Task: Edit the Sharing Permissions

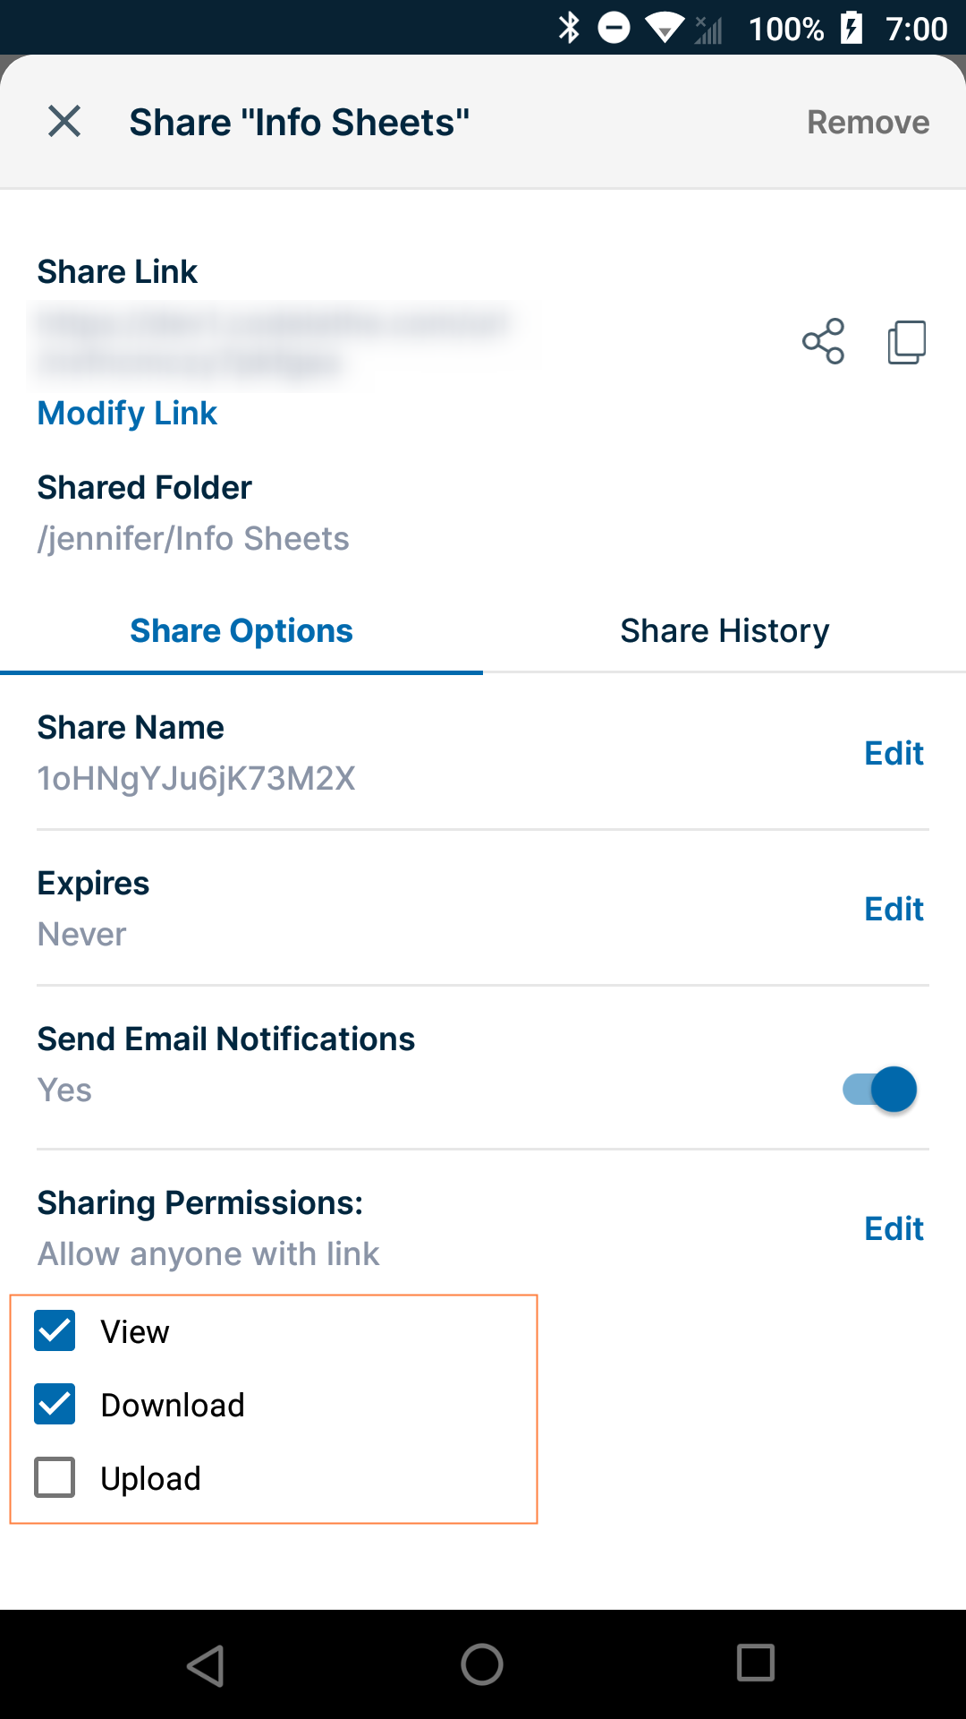Action: 894,1229
